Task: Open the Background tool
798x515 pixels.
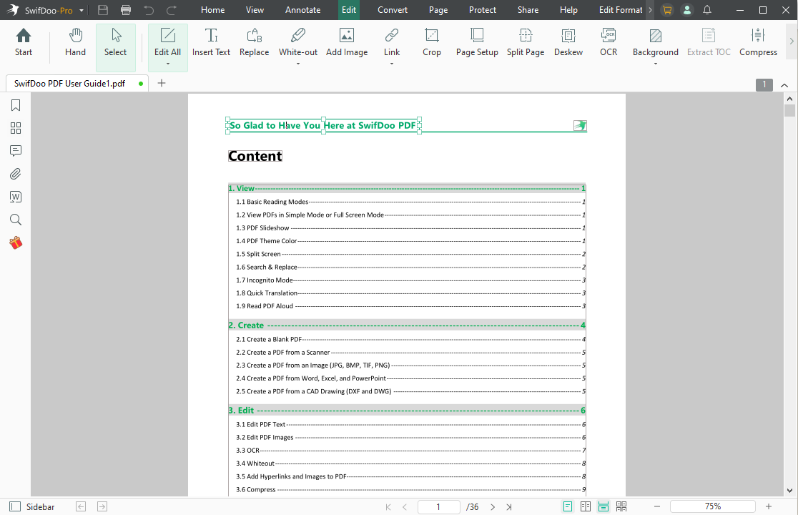Action: [x=656, y=43]
